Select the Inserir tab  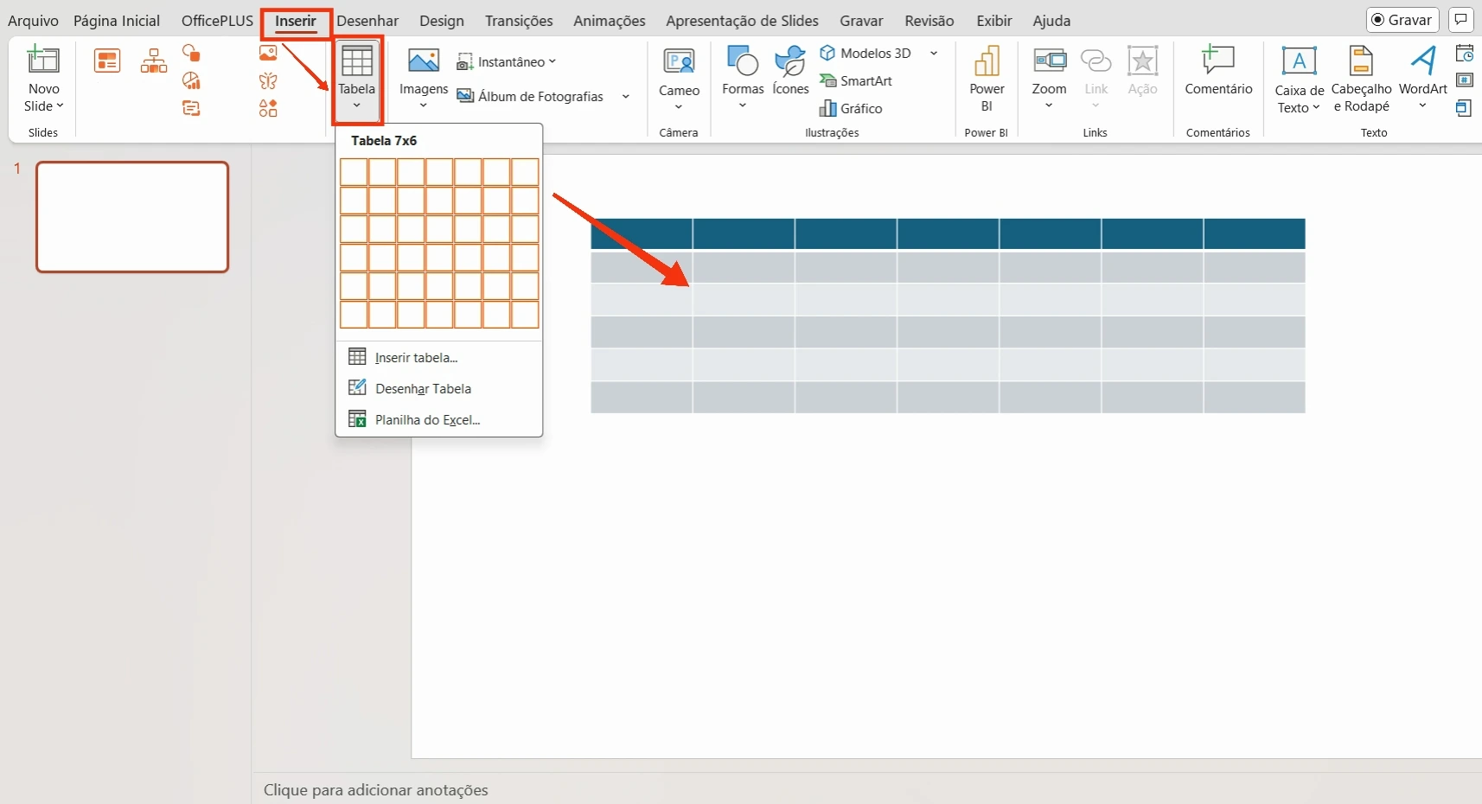(296, 21)
